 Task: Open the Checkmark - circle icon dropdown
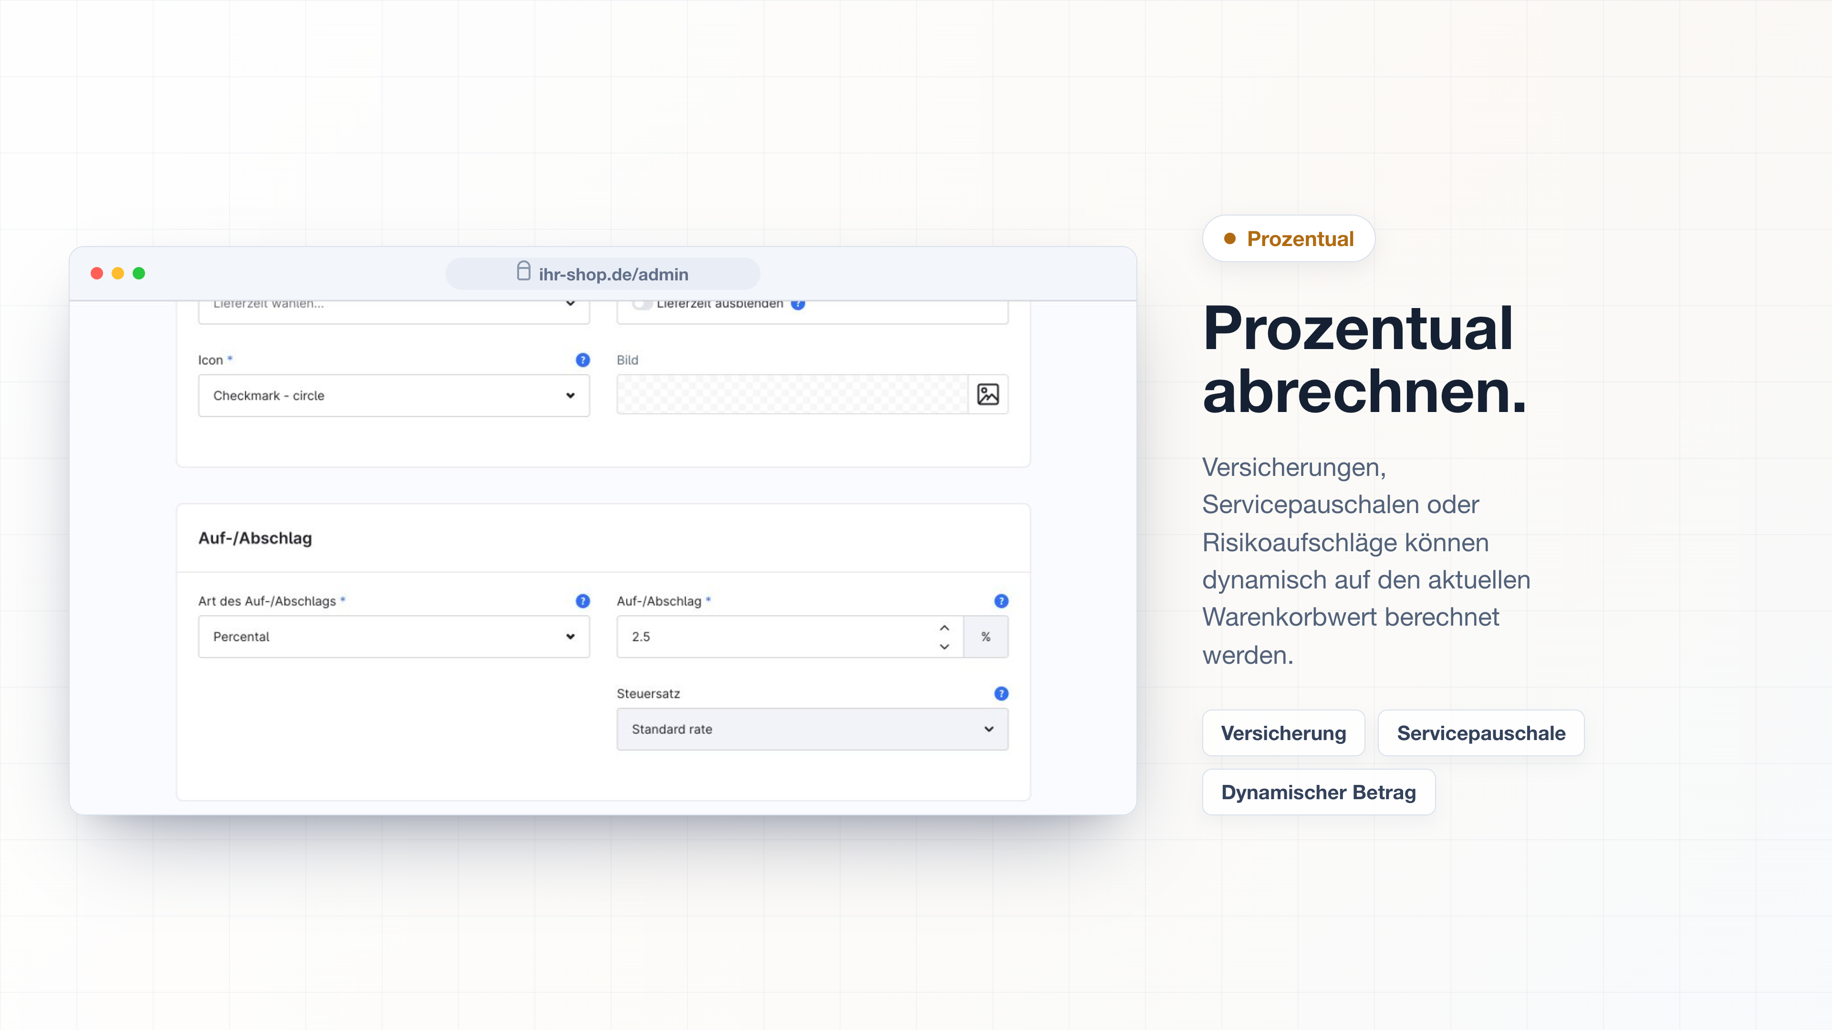pos(394,395)
